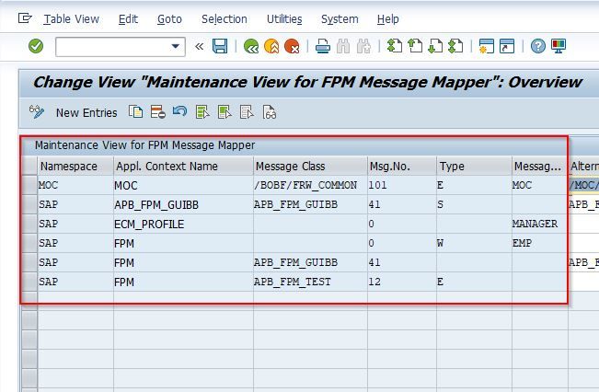599x392 pixels.
Task: Go to First Page icon
Action: coord(395,47)
